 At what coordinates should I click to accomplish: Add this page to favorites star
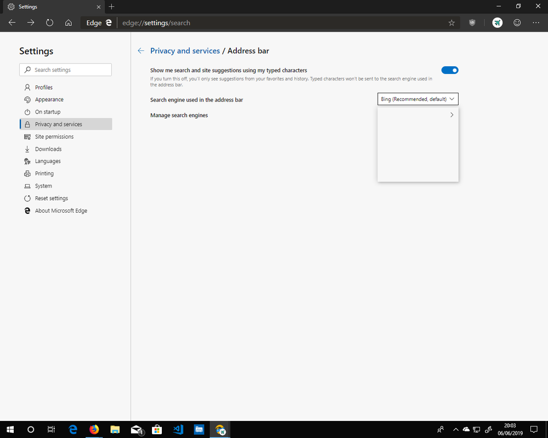tap(451, 22)
